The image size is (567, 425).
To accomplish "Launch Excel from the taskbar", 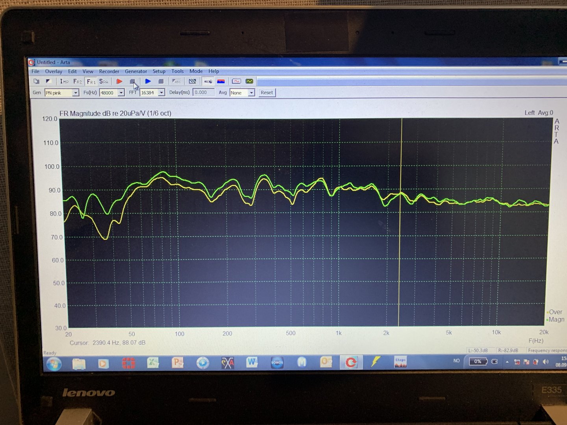I will 153,362.
